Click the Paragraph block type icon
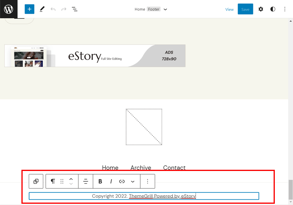This screenshot has width=293, height=205. click(53, 182)
